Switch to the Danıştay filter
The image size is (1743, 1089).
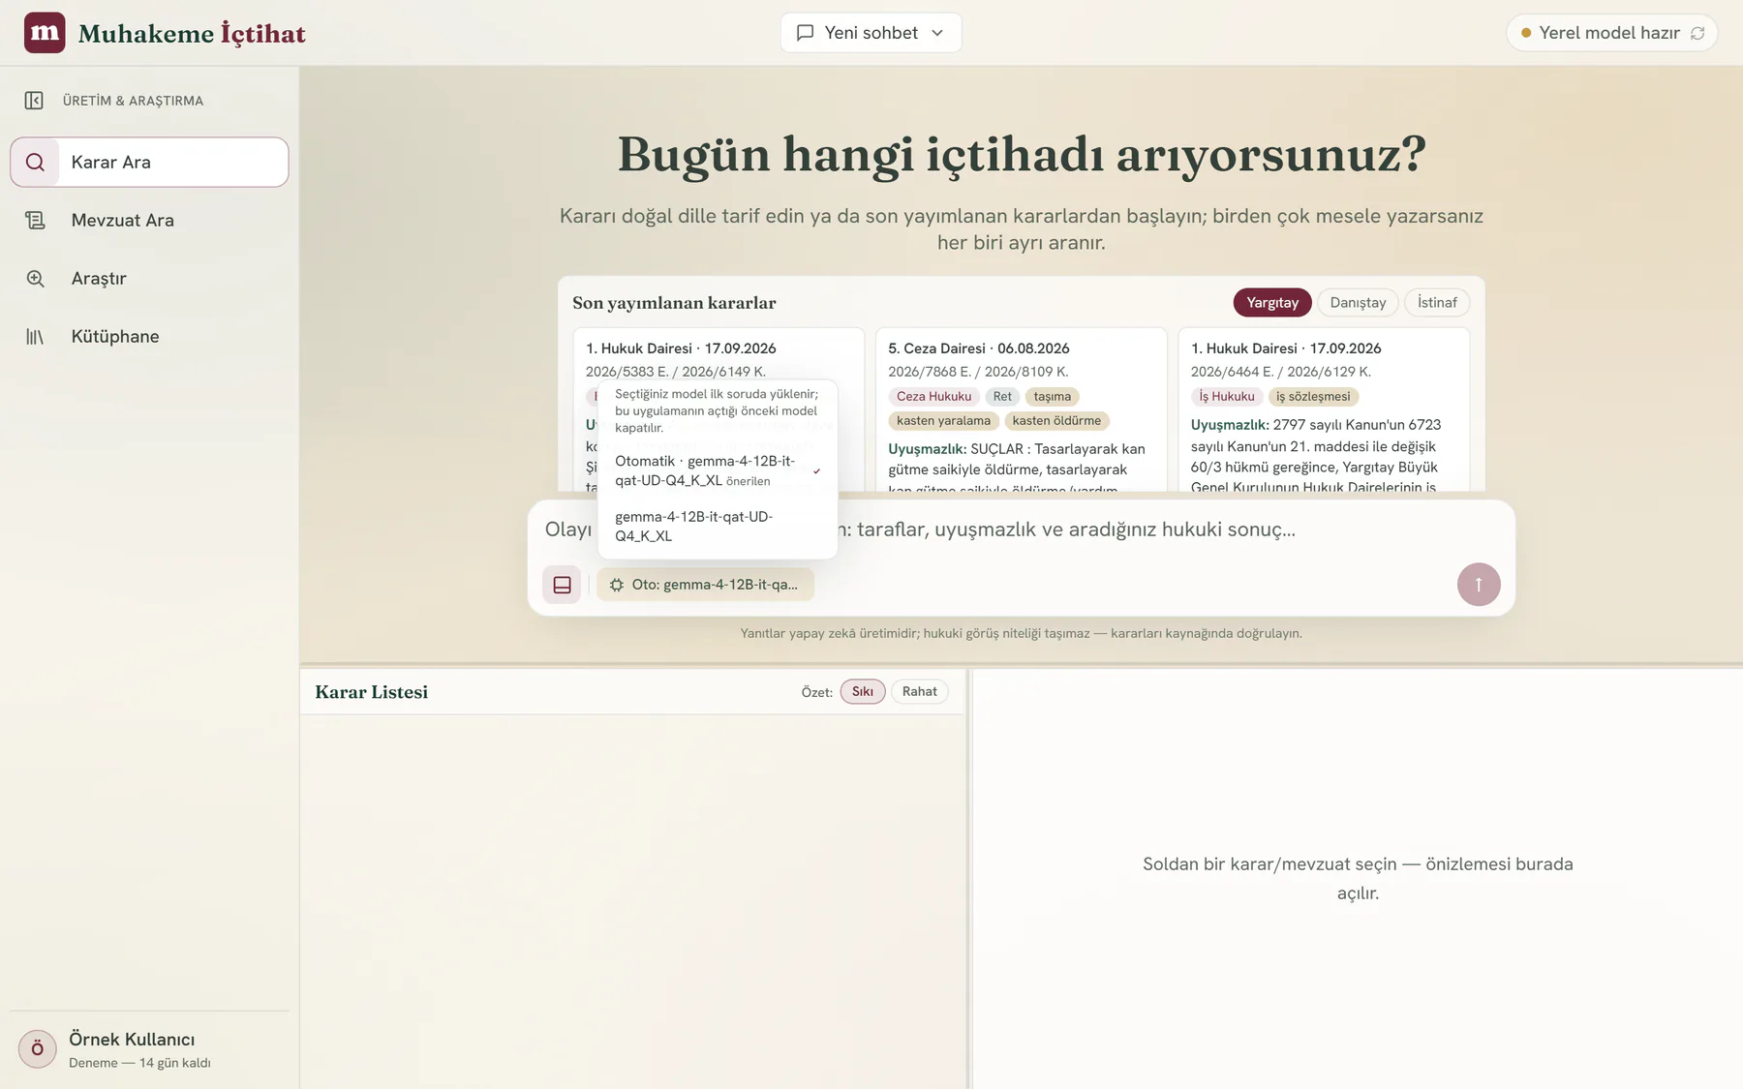coord(1358,303)
